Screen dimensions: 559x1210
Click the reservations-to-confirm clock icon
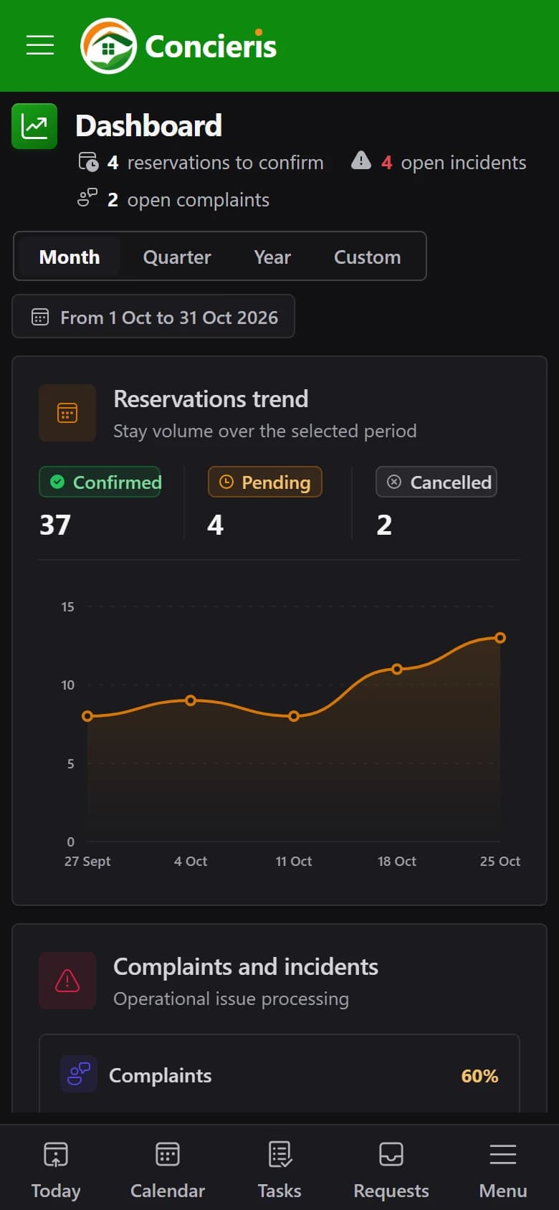[x=88, y=162]
